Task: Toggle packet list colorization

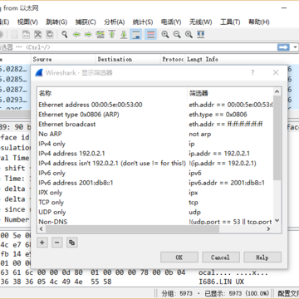Action: pyautogui.click(x=150, y=35)
